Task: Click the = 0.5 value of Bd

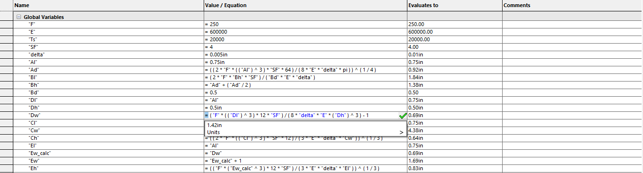Action: point(305,92)
